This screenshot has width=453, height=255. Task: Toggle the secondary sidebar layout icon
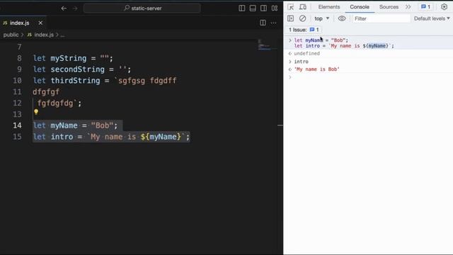click(x=263, y=8)
